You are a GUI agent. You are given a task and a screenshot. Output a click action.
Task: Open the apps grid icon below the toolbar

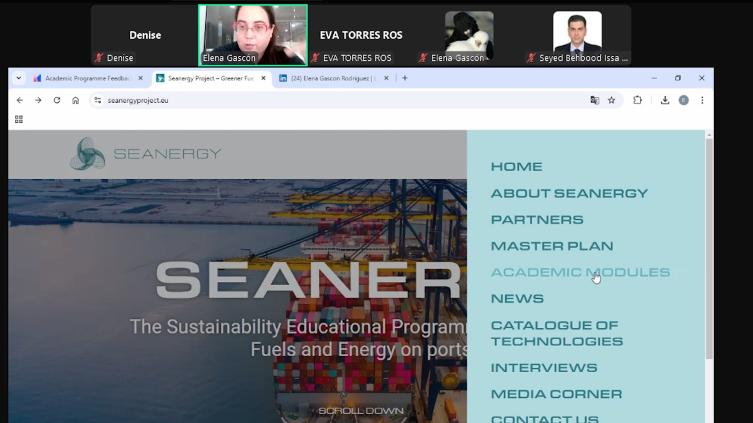tap(18, 118)
